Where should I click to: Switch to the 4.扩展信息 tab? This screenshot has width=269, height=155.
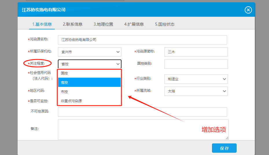tap(134, 24)
